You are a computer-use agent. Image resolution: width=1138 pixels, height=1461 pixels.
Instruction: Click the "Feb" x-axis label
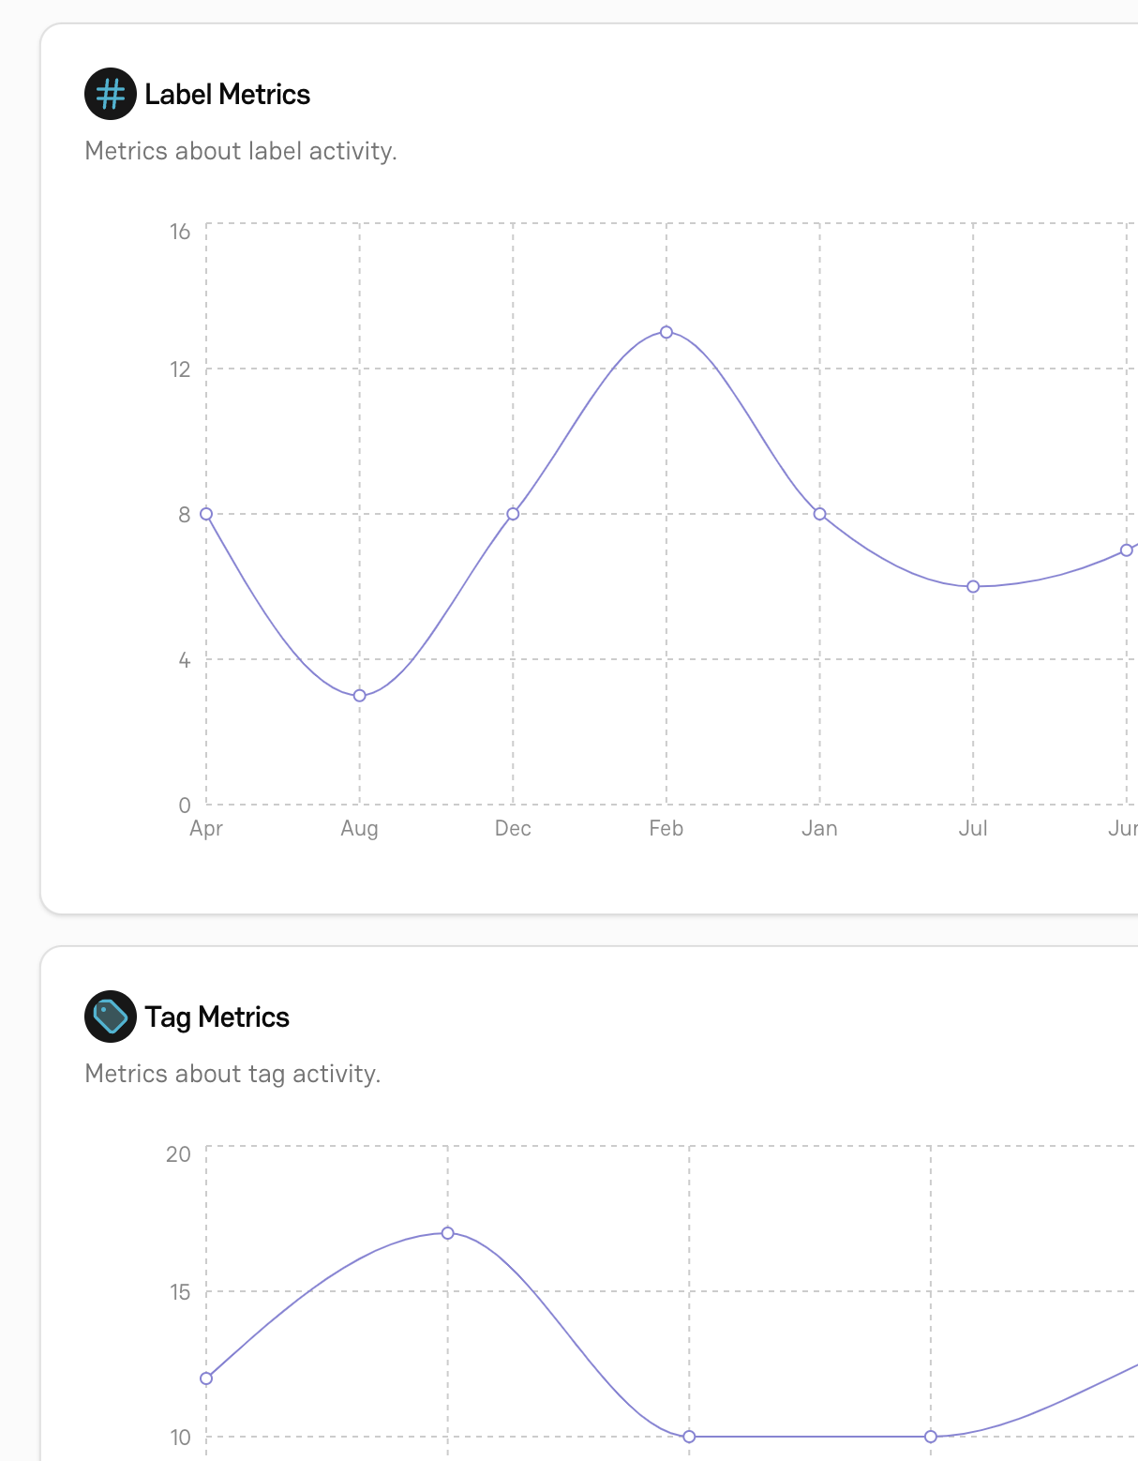pyautogui.click(x=666, y=829)
